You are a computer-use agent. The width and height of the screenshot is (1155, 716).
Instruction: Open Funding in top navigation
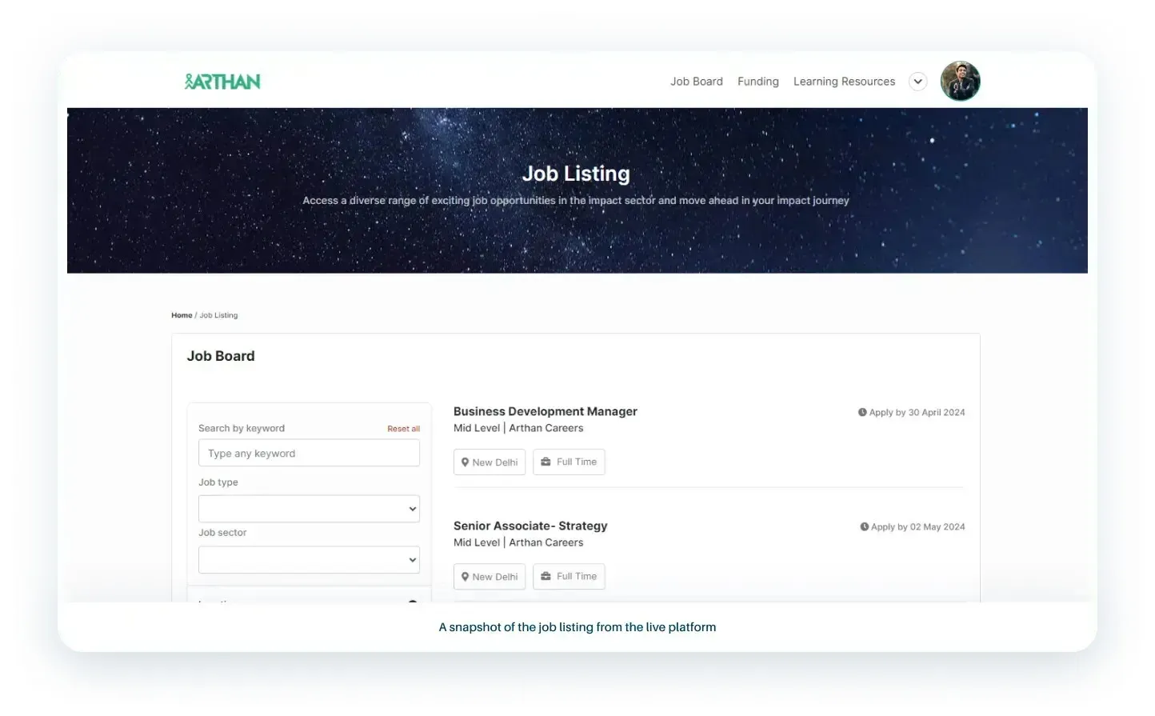click(x=757, y=82)
